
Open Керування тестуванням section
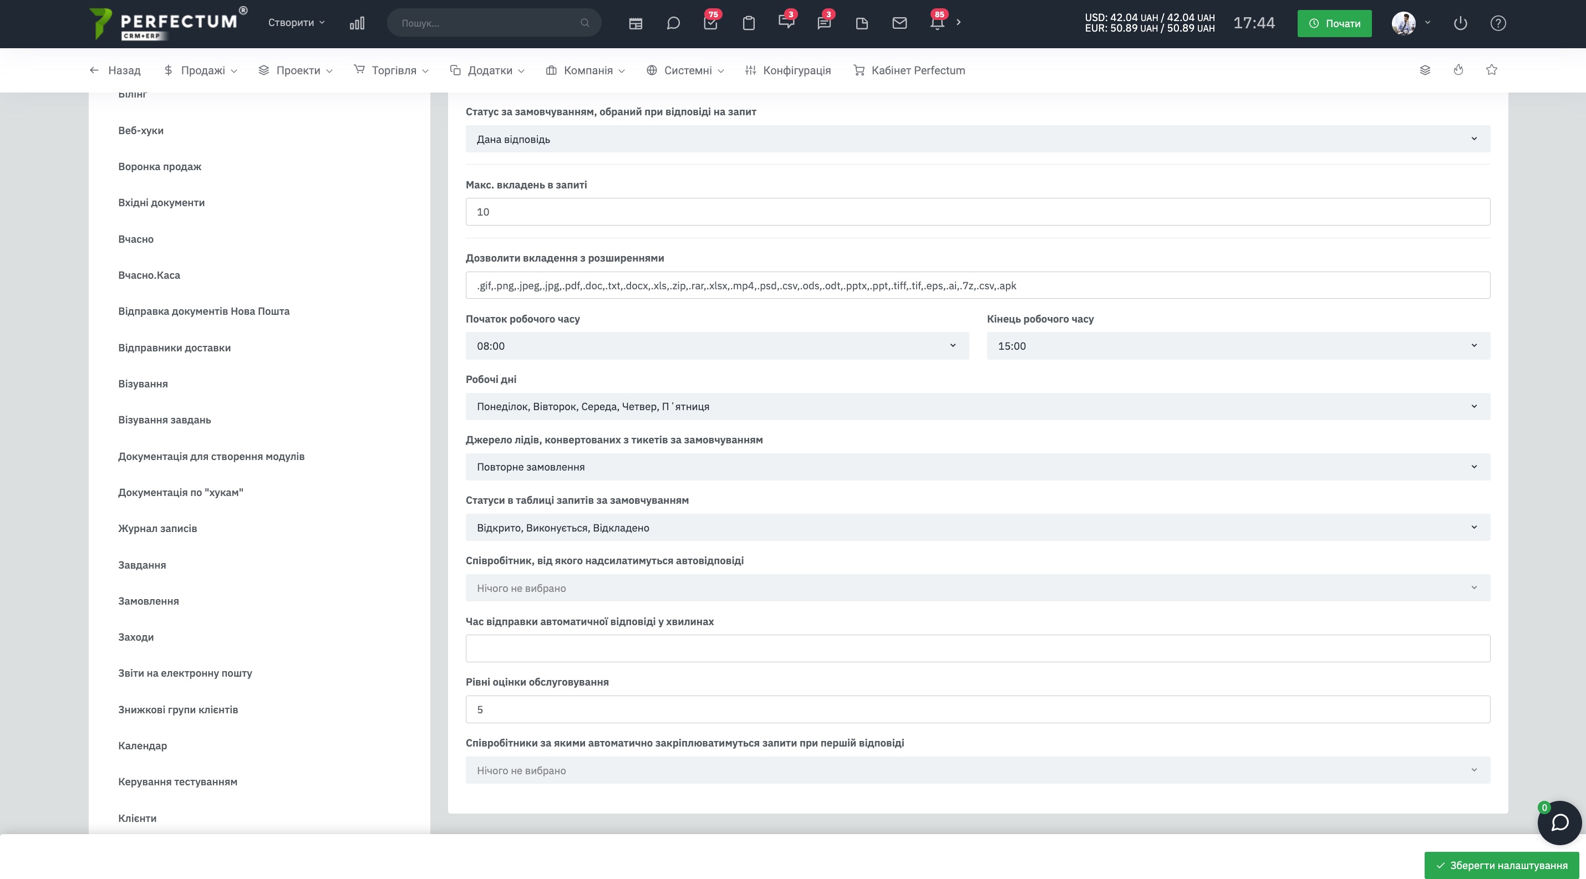[177, 782]
